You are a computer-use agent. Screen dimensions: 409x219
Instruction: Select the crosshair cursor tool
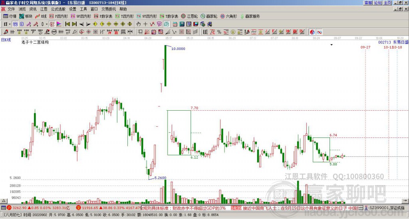[x=145, y=24]
